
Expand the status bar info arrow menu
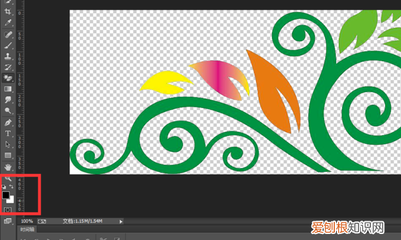point(121,221)
